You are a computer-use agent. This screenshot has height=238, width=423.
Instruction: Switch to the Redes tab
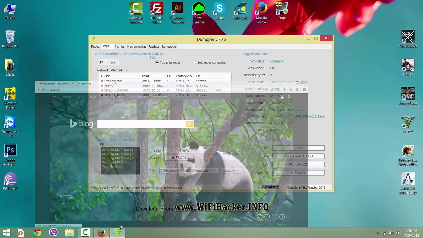click(x=95, y=47)
